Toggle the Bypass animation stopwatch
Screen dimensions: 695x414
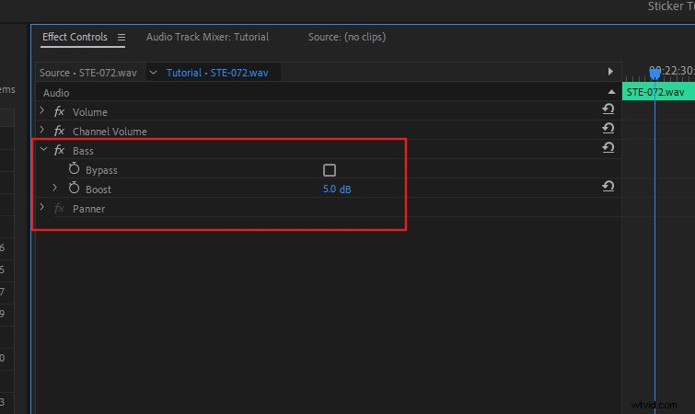pos(74,169)
